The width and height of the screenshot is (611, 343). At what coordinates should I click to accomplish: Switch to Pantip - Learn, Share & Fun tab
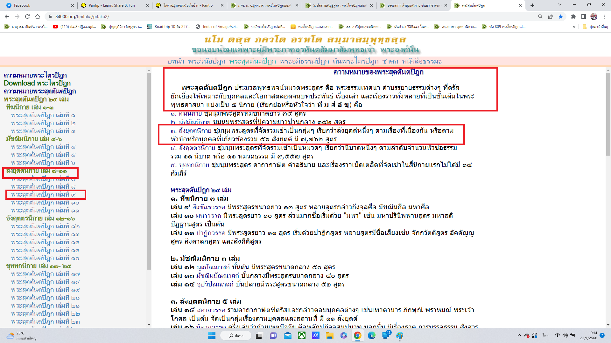111,5
